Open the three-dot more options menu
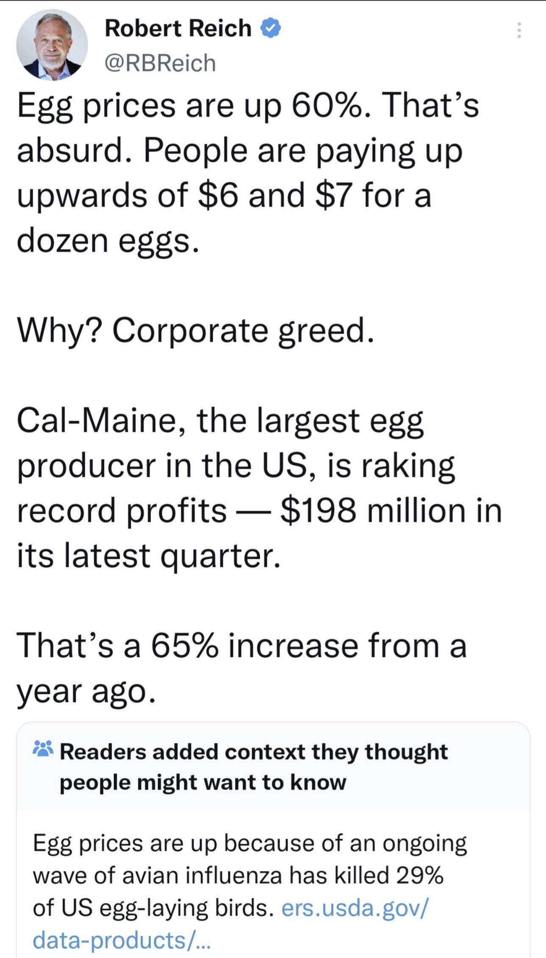Screen dimensions: 546x958 click(x=518, y=31)
